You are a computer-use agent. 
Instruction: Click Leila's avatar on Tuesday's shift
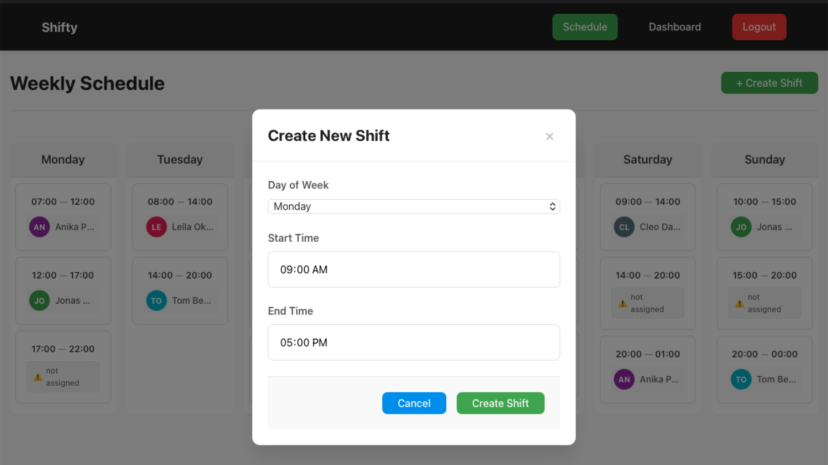tap(156, 227)
